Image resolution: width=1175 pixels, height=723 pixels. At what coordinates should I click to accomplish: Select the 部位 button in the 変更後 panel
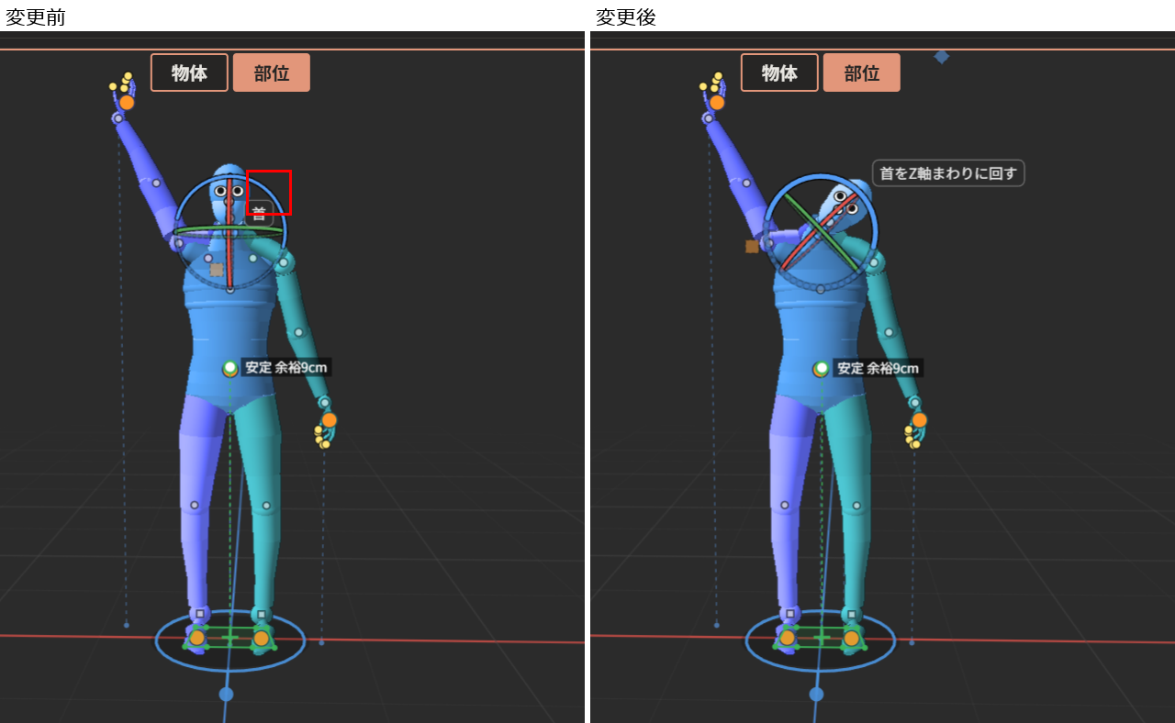(x=862, y=72)
